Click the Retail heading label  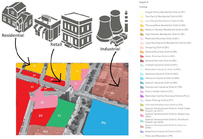coord(56,44)
